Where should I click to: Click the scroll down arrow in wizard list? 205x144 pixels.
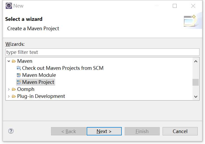[196, 97]
